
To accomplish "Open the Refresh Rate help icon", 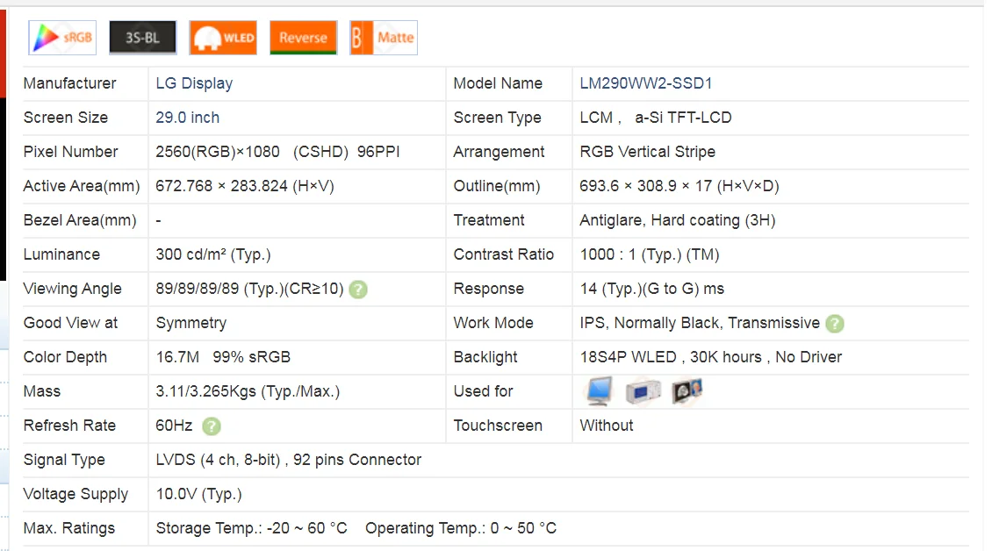I will click(212, 426).
